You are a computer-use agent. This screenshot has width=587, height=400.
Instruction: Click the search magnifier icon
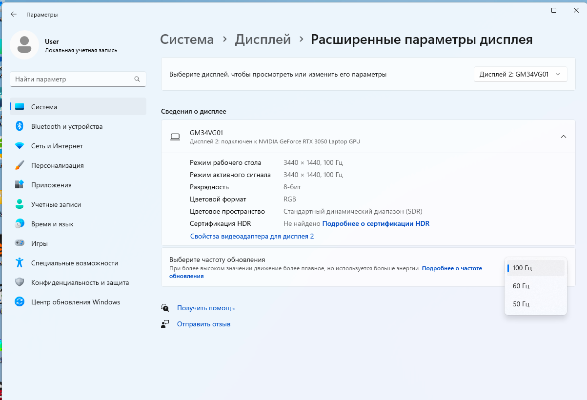(x=137, y=79)
